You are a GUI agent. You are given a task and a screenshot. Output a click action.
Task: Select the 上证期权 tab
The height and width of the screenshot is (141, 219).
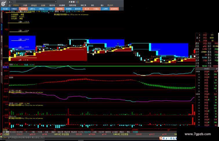(105, 9)
